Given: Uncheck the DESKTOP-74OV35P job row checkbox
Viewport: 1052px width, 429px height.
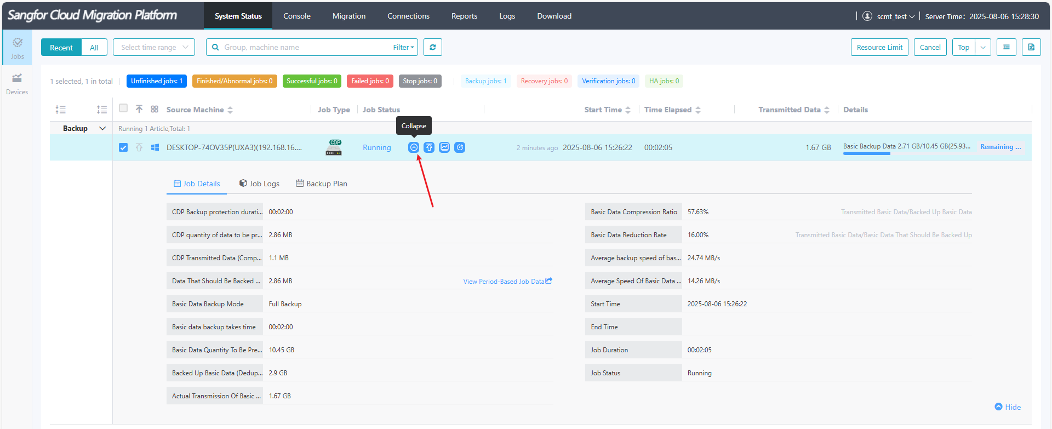Looking at the screenshot, I should click(123, 147).
